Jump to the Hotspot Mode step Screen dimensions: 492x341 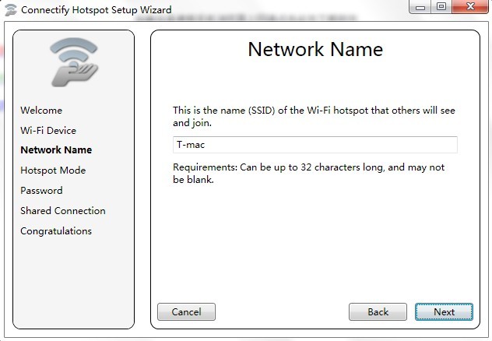[53, 170]
